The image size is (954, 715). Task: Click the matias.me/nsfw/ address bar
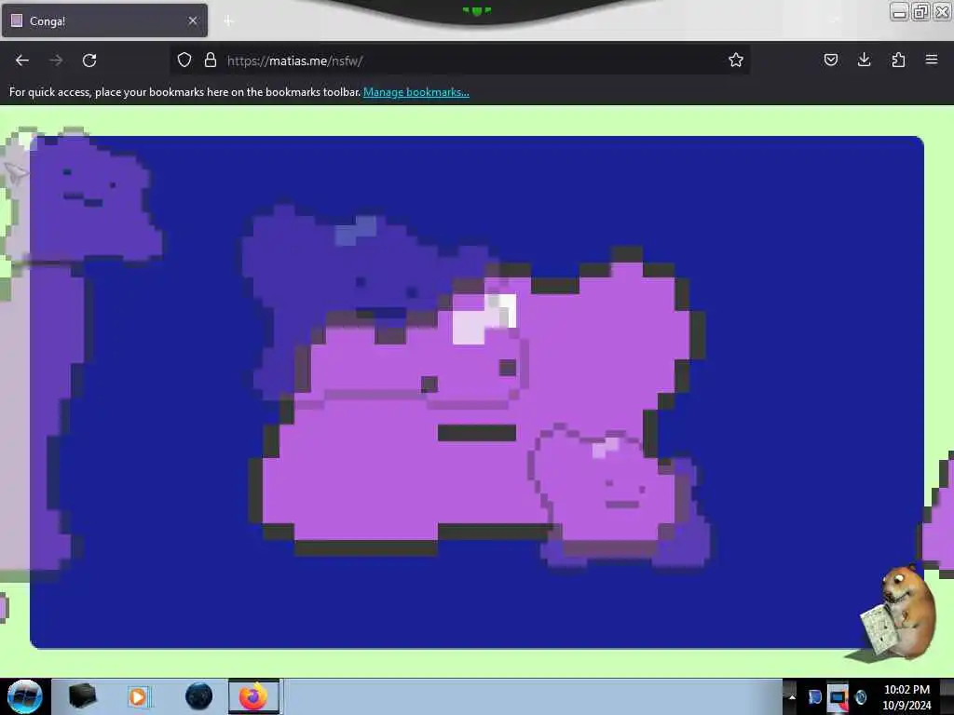pos(459,61)
